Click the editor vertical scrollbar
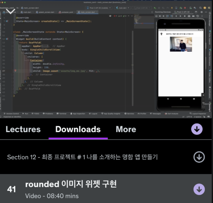This screenshot has height=203, width=213. pyautogui.click(x=133, y=68)
